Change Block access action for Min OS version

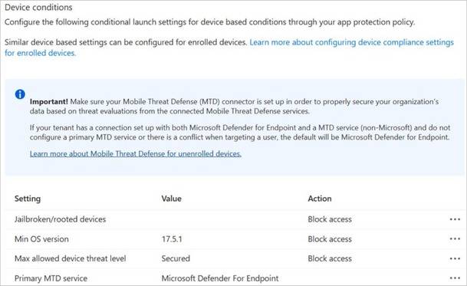click(x=330, y=239)
